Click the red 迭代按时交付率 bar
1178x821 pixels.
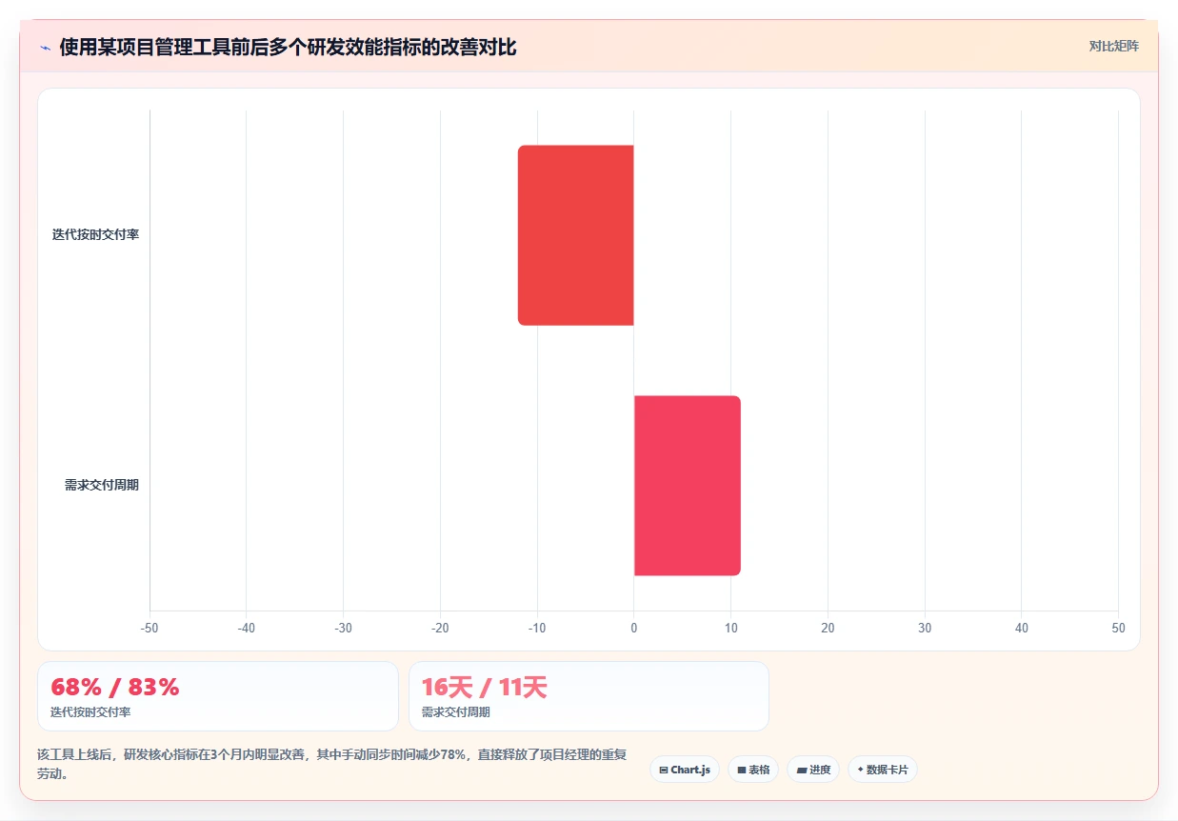(576, 235)
